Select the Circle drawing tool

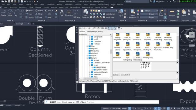coord(10,13)
